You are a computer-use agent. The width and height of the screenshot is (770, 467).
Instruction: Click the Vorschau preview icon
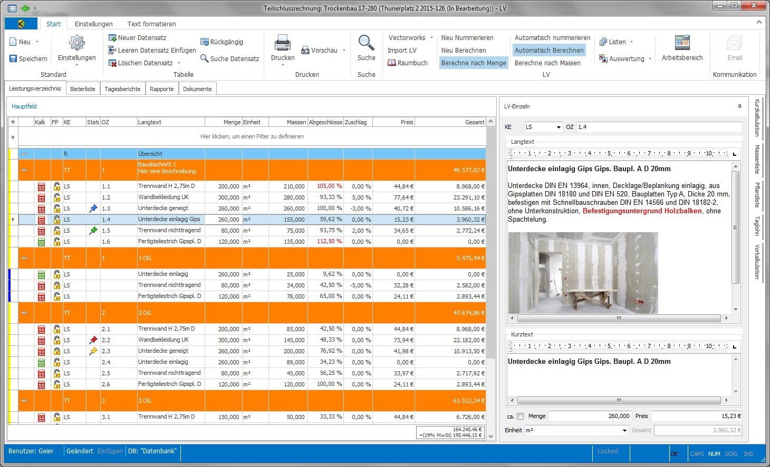[x=305, y=51]
